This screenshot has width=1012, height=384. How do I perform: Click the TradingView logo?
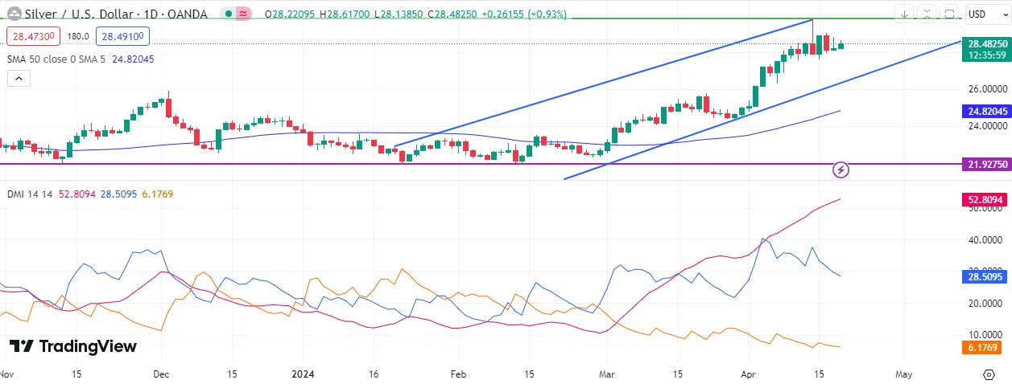pyautogui.click(x=73, y=346)
